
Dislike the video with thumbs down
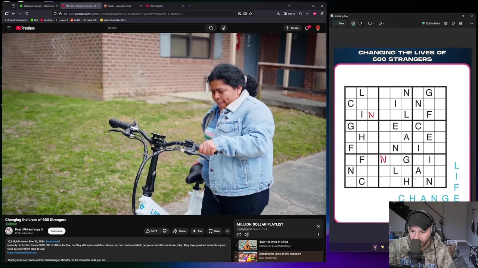(164, 231)
